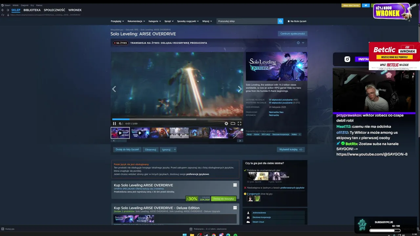Click the Steam Cloud icon
420x236 pixels.
[x=248, y=222]
